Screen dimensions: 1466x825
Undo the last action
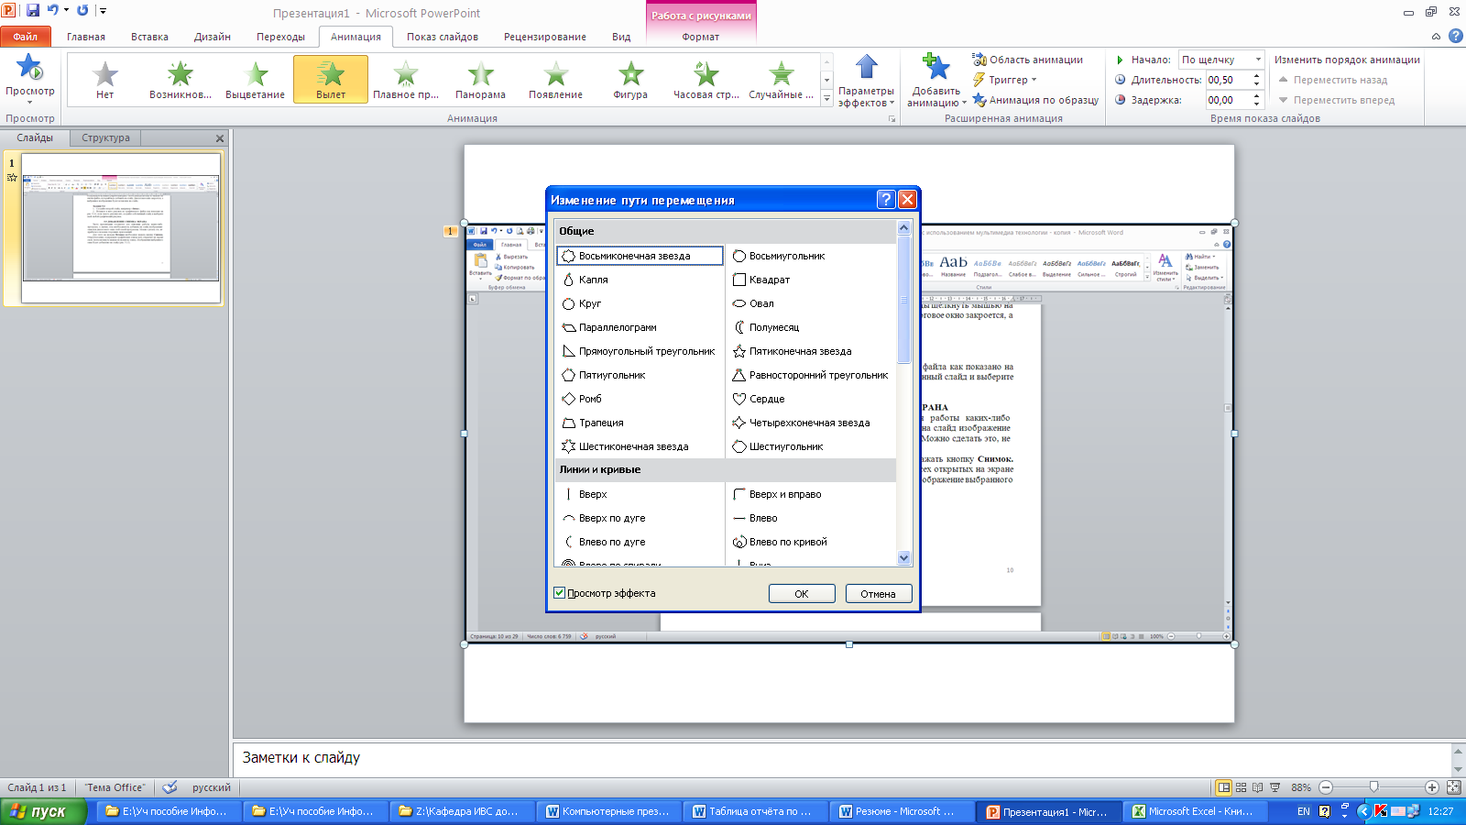point(53,10)
